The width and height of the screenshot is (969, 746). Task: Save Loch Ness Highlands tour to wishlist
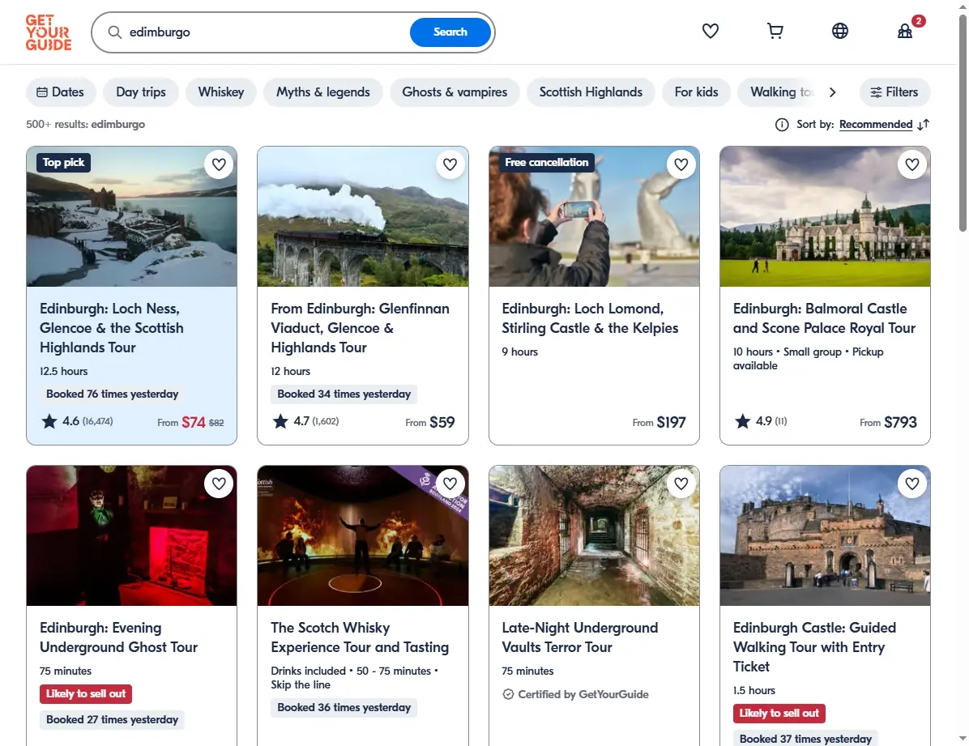(219, 164)
